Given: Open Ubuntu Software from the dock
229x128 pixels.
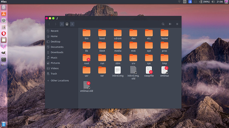Looking at the screenshot, I should click(4, 14).
